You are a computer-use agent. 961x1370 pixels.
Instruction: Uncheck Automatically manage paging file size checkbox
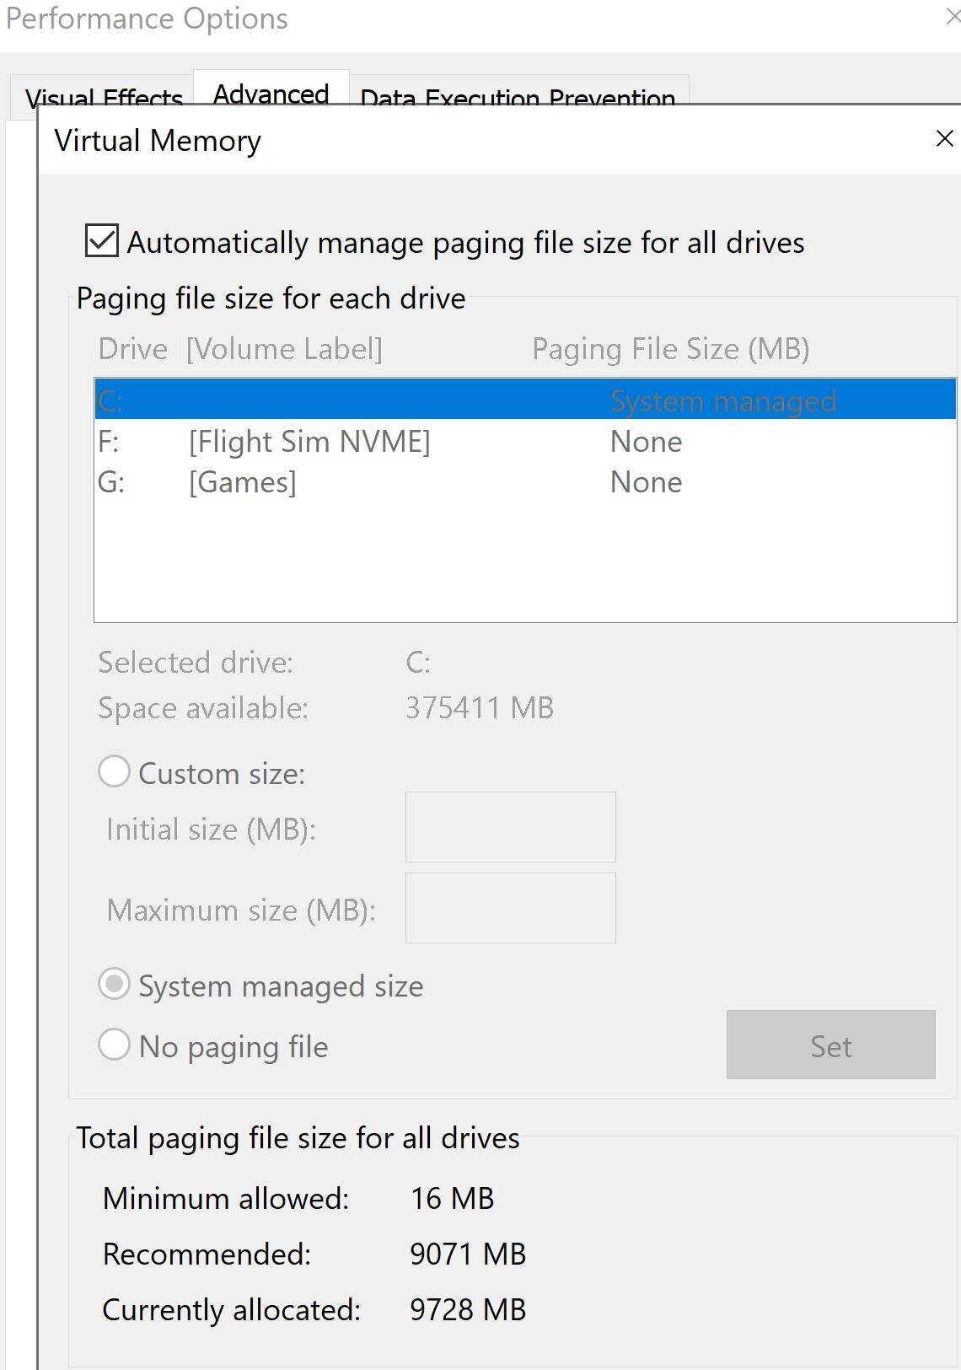pos(102,241)
